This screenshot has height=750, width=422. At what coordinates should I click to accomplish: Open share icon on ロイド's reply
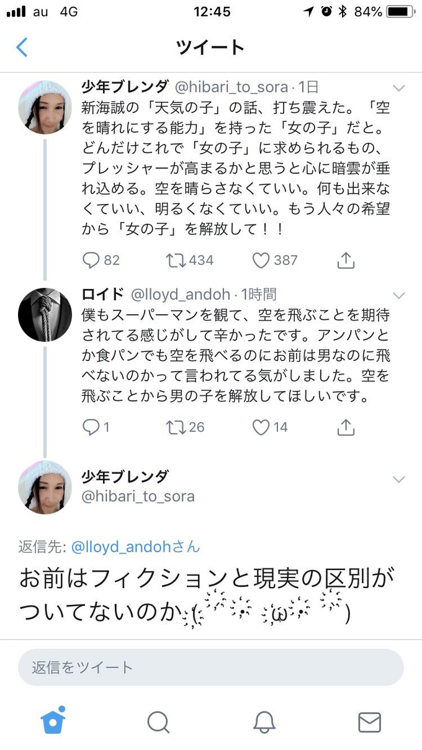345,426
